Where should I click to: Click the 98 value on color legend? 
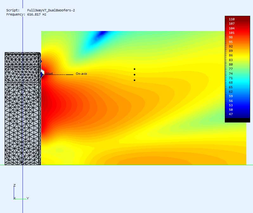pyautogui.click(x=231, y=37)
